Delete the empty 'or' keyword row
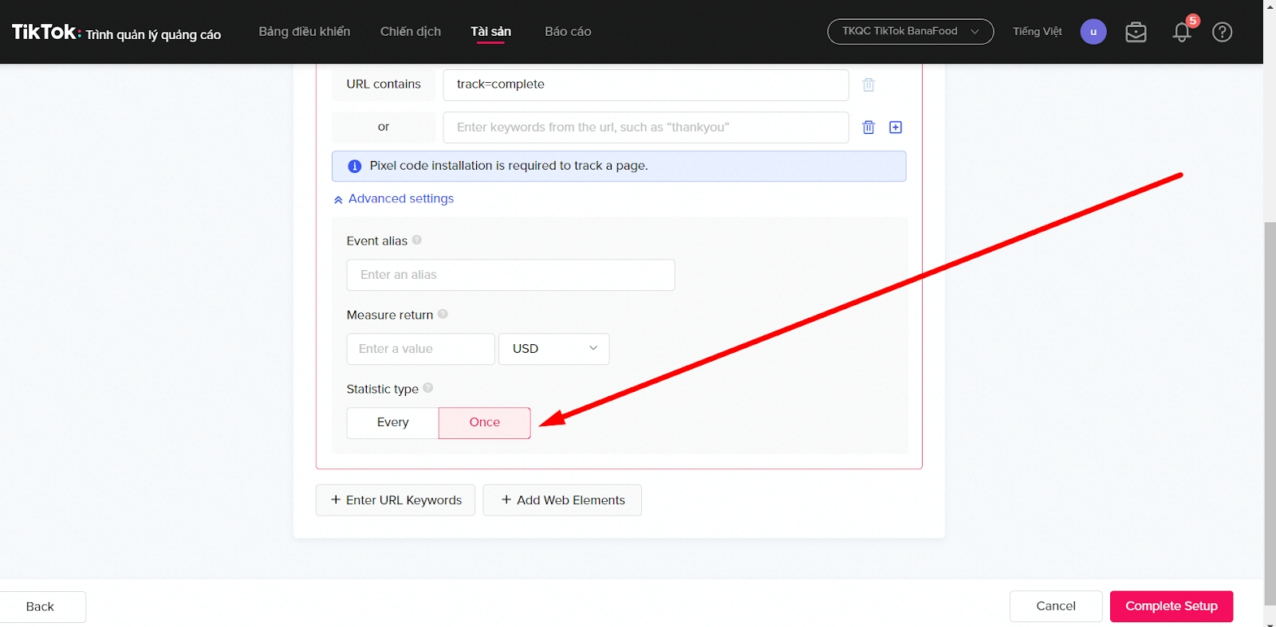 868,127
